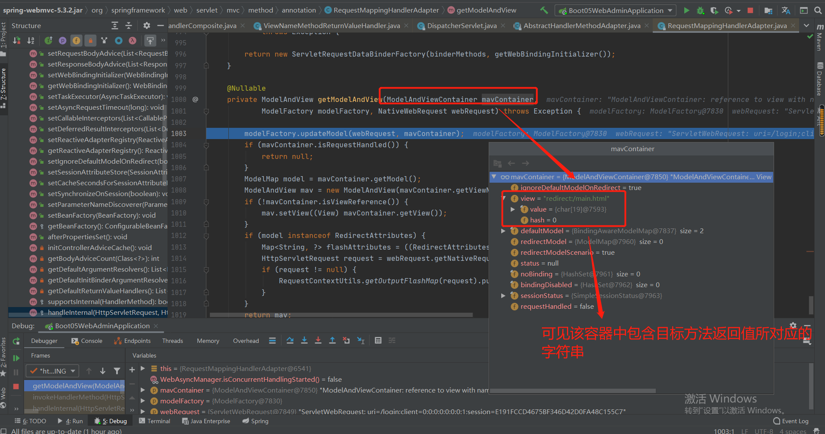Click Force Step Into red arrow icon
The height and width of the screenshot is (434, 825).
tap(318, 340)
